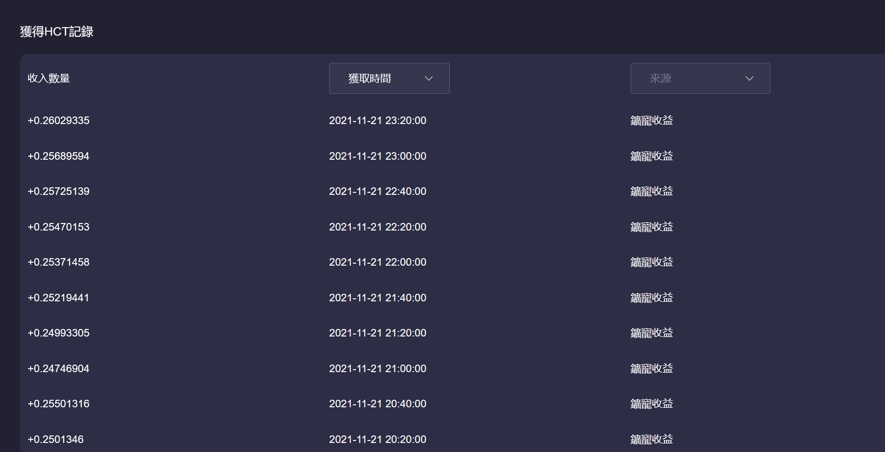The image size is (885, 452).
Task: Click the 收入數量 column header
Action: coord(49,78)
